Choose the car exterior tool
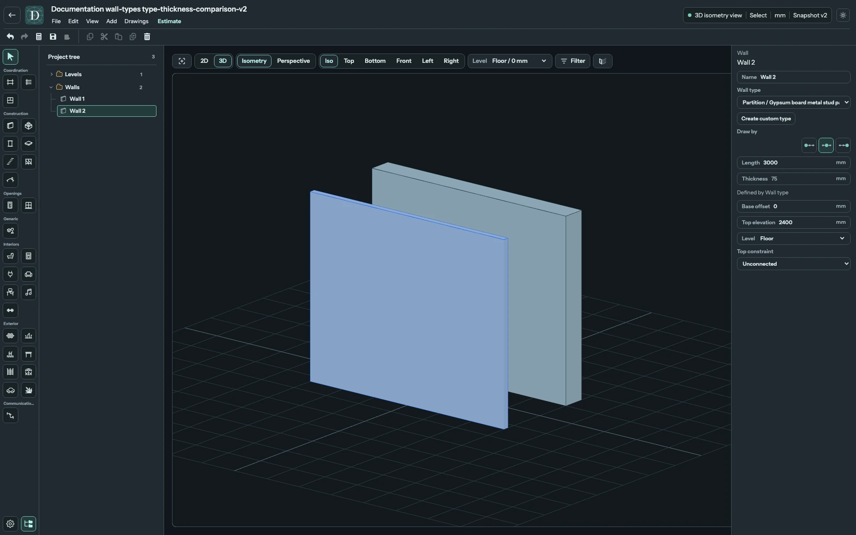The image size is (856, 535). (x=10, y=390)
